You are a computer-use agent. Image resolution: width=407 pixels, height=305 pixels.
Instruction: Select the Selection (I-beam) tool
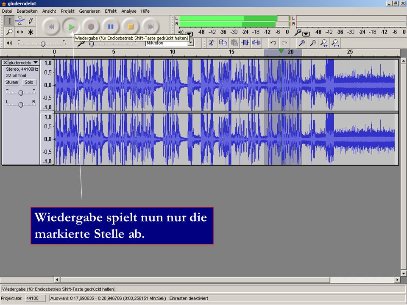point(10,21)
